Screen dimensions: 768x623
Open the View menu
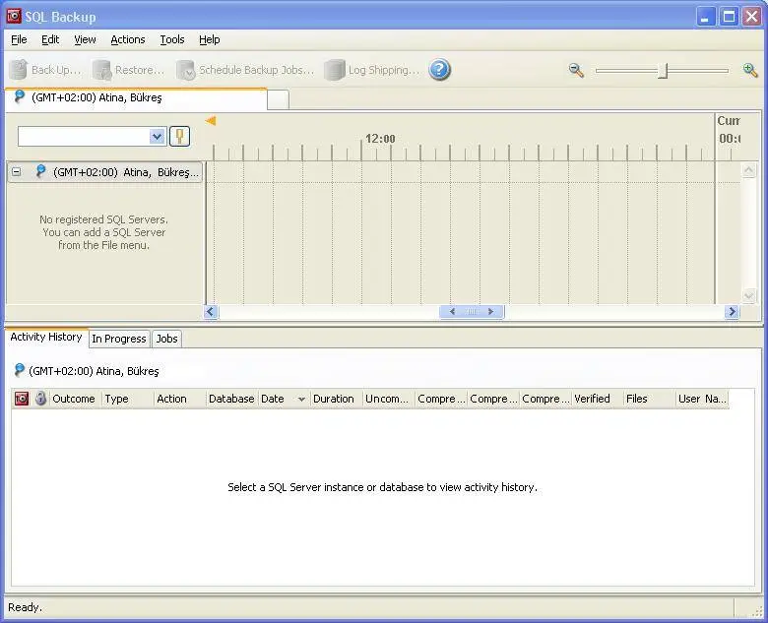click(85, 39)
